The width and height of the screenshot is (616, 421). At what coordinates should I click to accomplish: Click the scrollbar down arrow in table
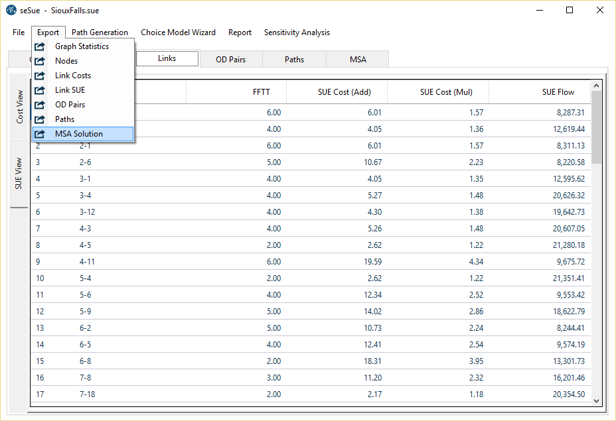click(595, 400)
